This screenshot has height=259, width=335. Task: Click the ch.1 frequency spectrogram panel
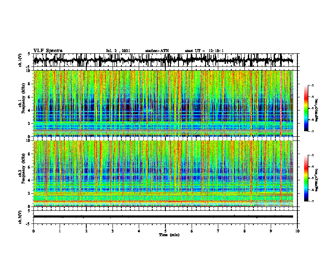[163, 103]
